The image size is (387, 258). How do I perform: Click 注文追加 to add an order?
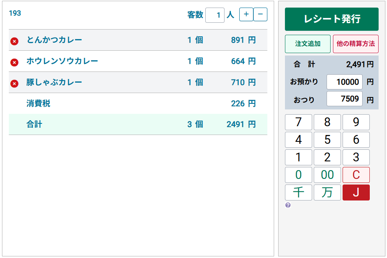pyautogui.click(x=307, y=44)
